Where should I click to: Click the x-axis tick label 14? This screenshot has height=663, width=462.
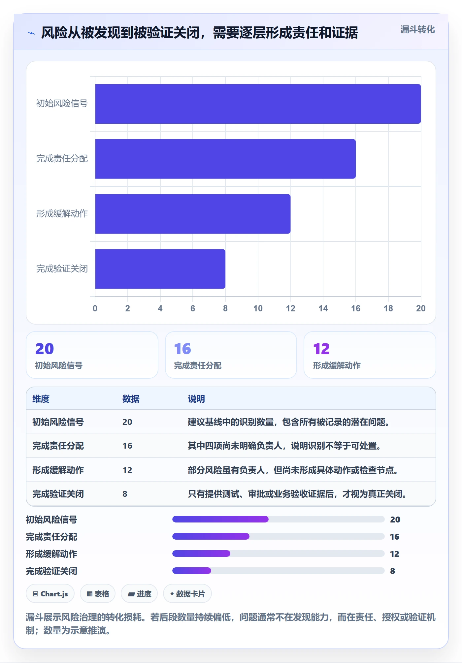[x=323, y=308]
